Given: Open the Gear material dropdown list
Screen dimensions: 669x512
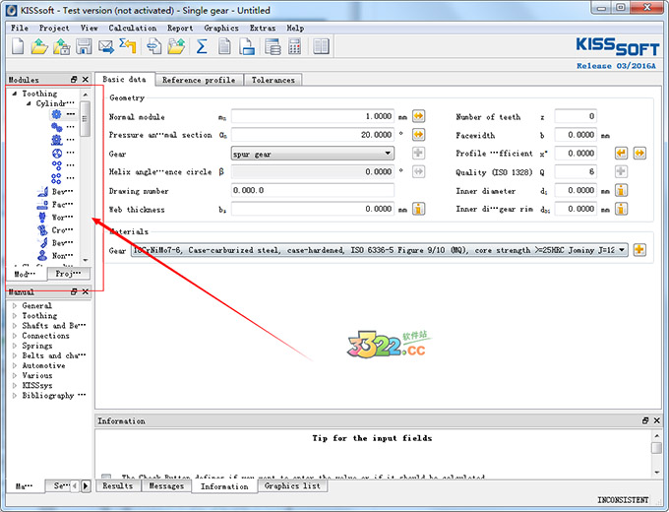Looking at the screenshot, I should coord(380,250).
